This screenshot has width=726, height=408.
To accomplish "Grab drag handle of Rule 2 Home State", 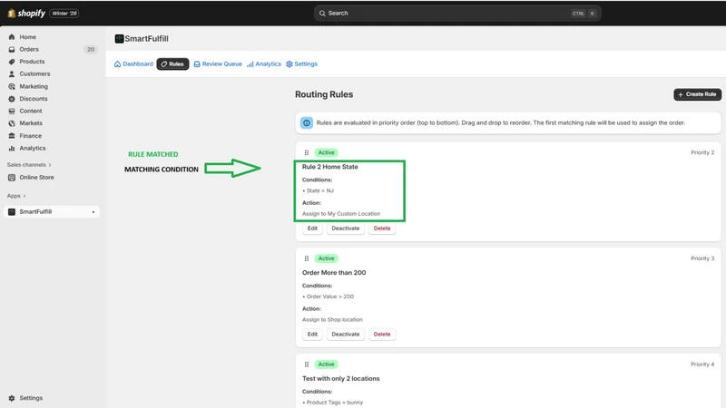I will (307, 152).
